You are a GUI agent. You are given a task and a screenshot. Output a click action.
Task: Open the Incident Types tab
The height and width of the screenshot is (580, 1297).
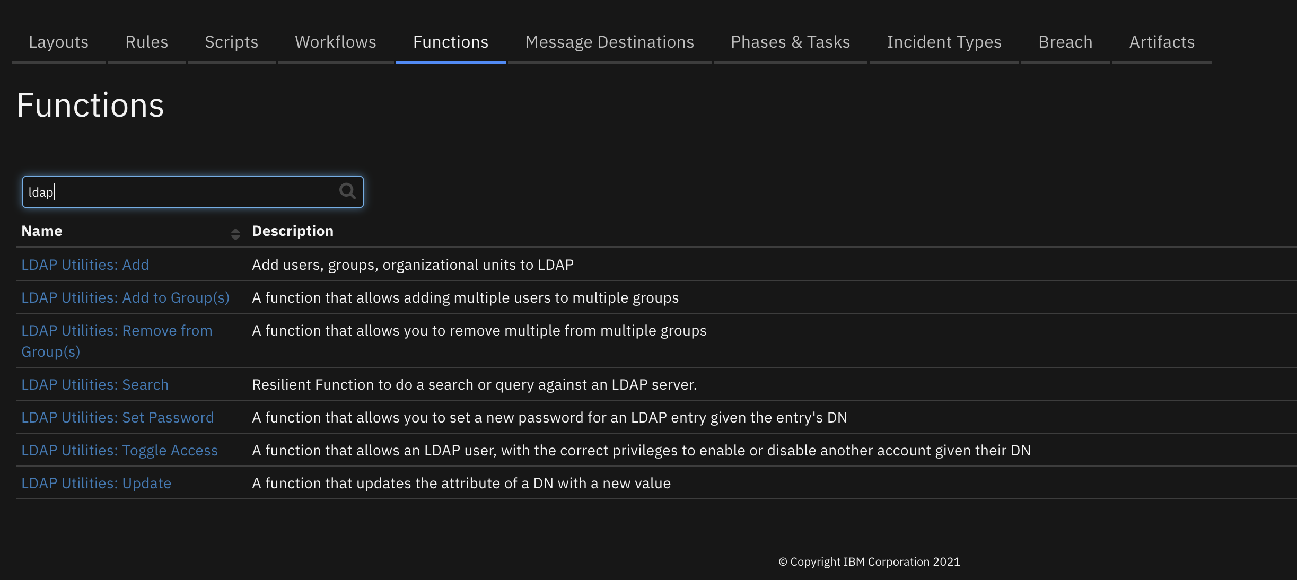[944, 42]
